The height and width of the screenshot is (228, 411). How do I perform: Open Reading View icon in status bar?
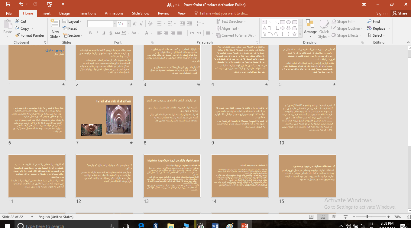pyautogui.click(x=334, y=217)
